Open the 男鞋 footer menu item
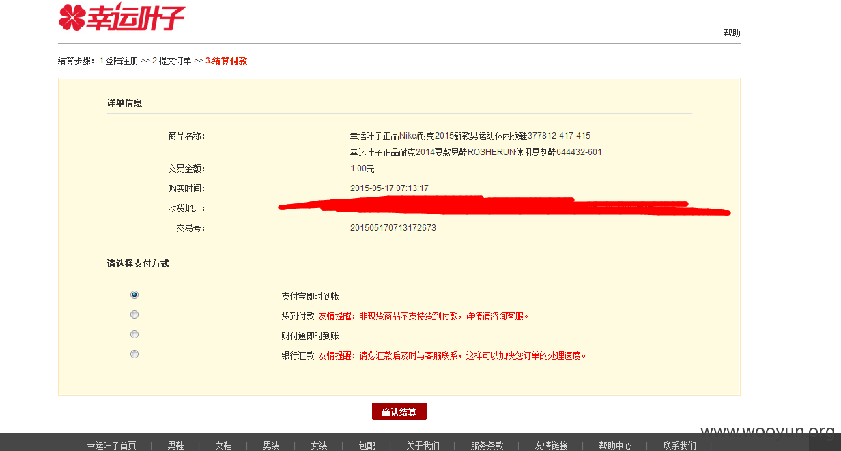841x451 pixels. click(x=175, y=446)
